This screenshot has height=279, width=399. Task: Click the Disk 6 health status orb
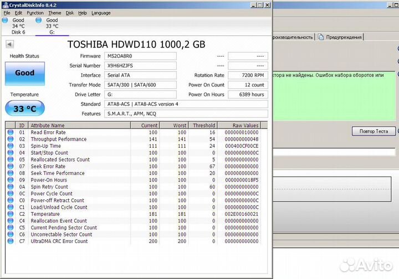(5, 20)
